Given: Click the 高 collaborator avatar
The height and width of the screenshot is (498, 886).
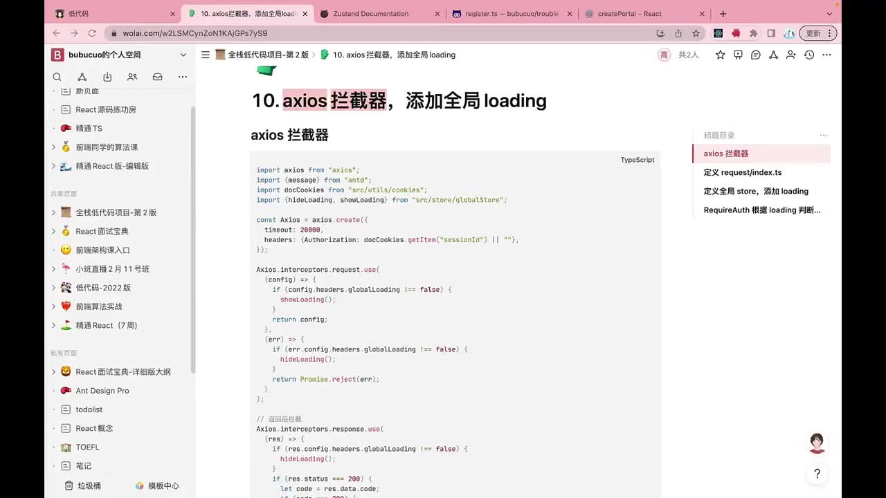Looking at the screenshot, I should tap(664, 55).
